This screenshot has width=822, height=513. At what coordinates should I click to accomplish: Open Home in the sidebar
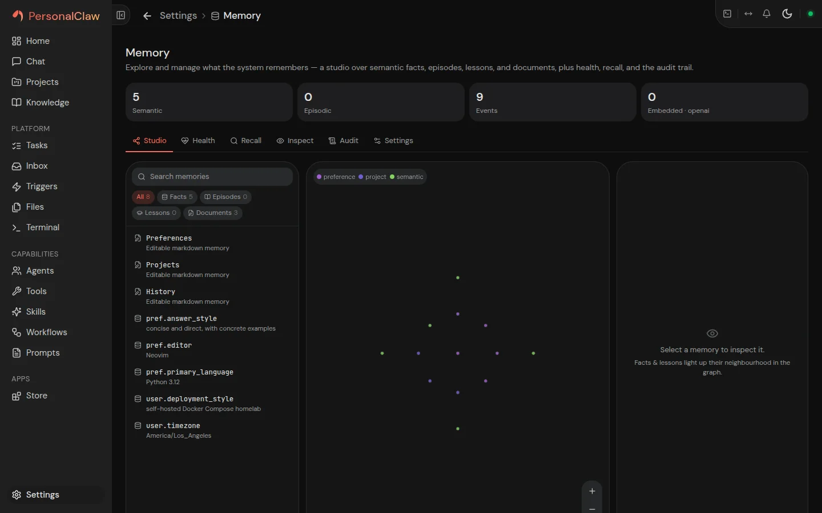[x=56, y=41]
